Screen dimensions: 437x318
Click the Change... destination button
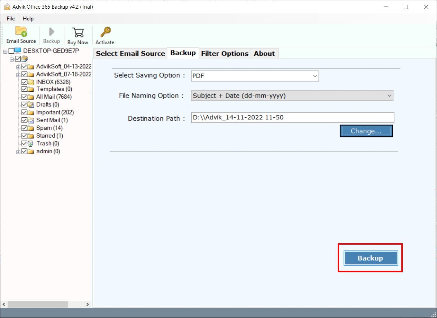point(366,131)
